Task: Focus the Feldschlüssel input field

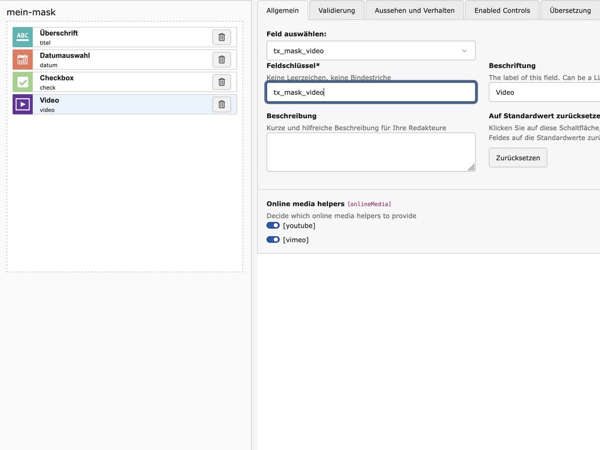Action: [371, 92]
